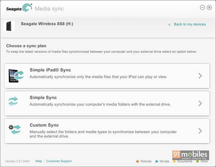Choose the Custom Sync plan title
This screenshot has height=167, width=216.
(44, 125)
